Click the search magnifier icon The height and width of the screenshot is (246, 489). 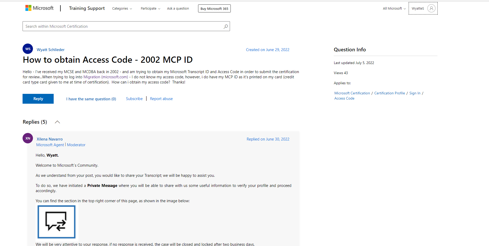click(226, 26)
